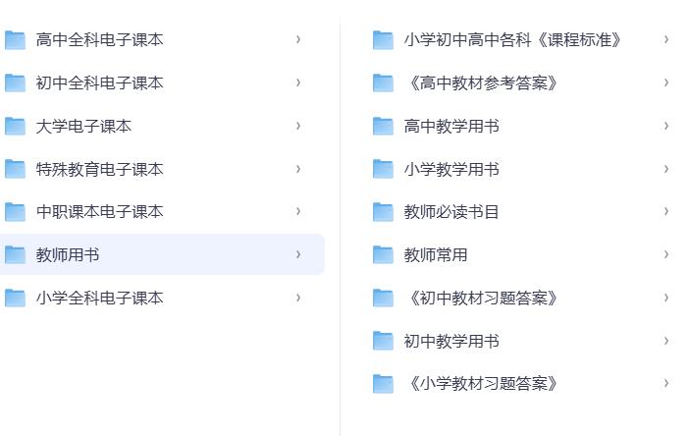Click the folder icon next to 特殊教育电子课本
The height and width of the screenshot is (436, 689).
(15, 169)
